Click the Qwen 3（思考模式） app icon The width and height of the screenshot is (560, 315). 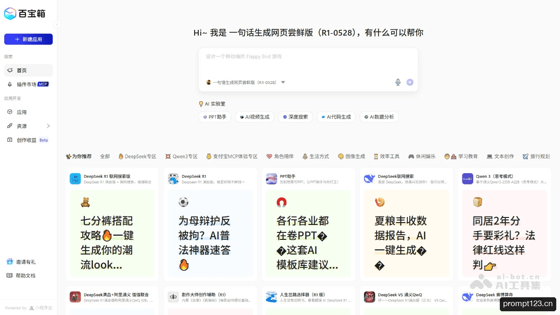tap(468, 179)
